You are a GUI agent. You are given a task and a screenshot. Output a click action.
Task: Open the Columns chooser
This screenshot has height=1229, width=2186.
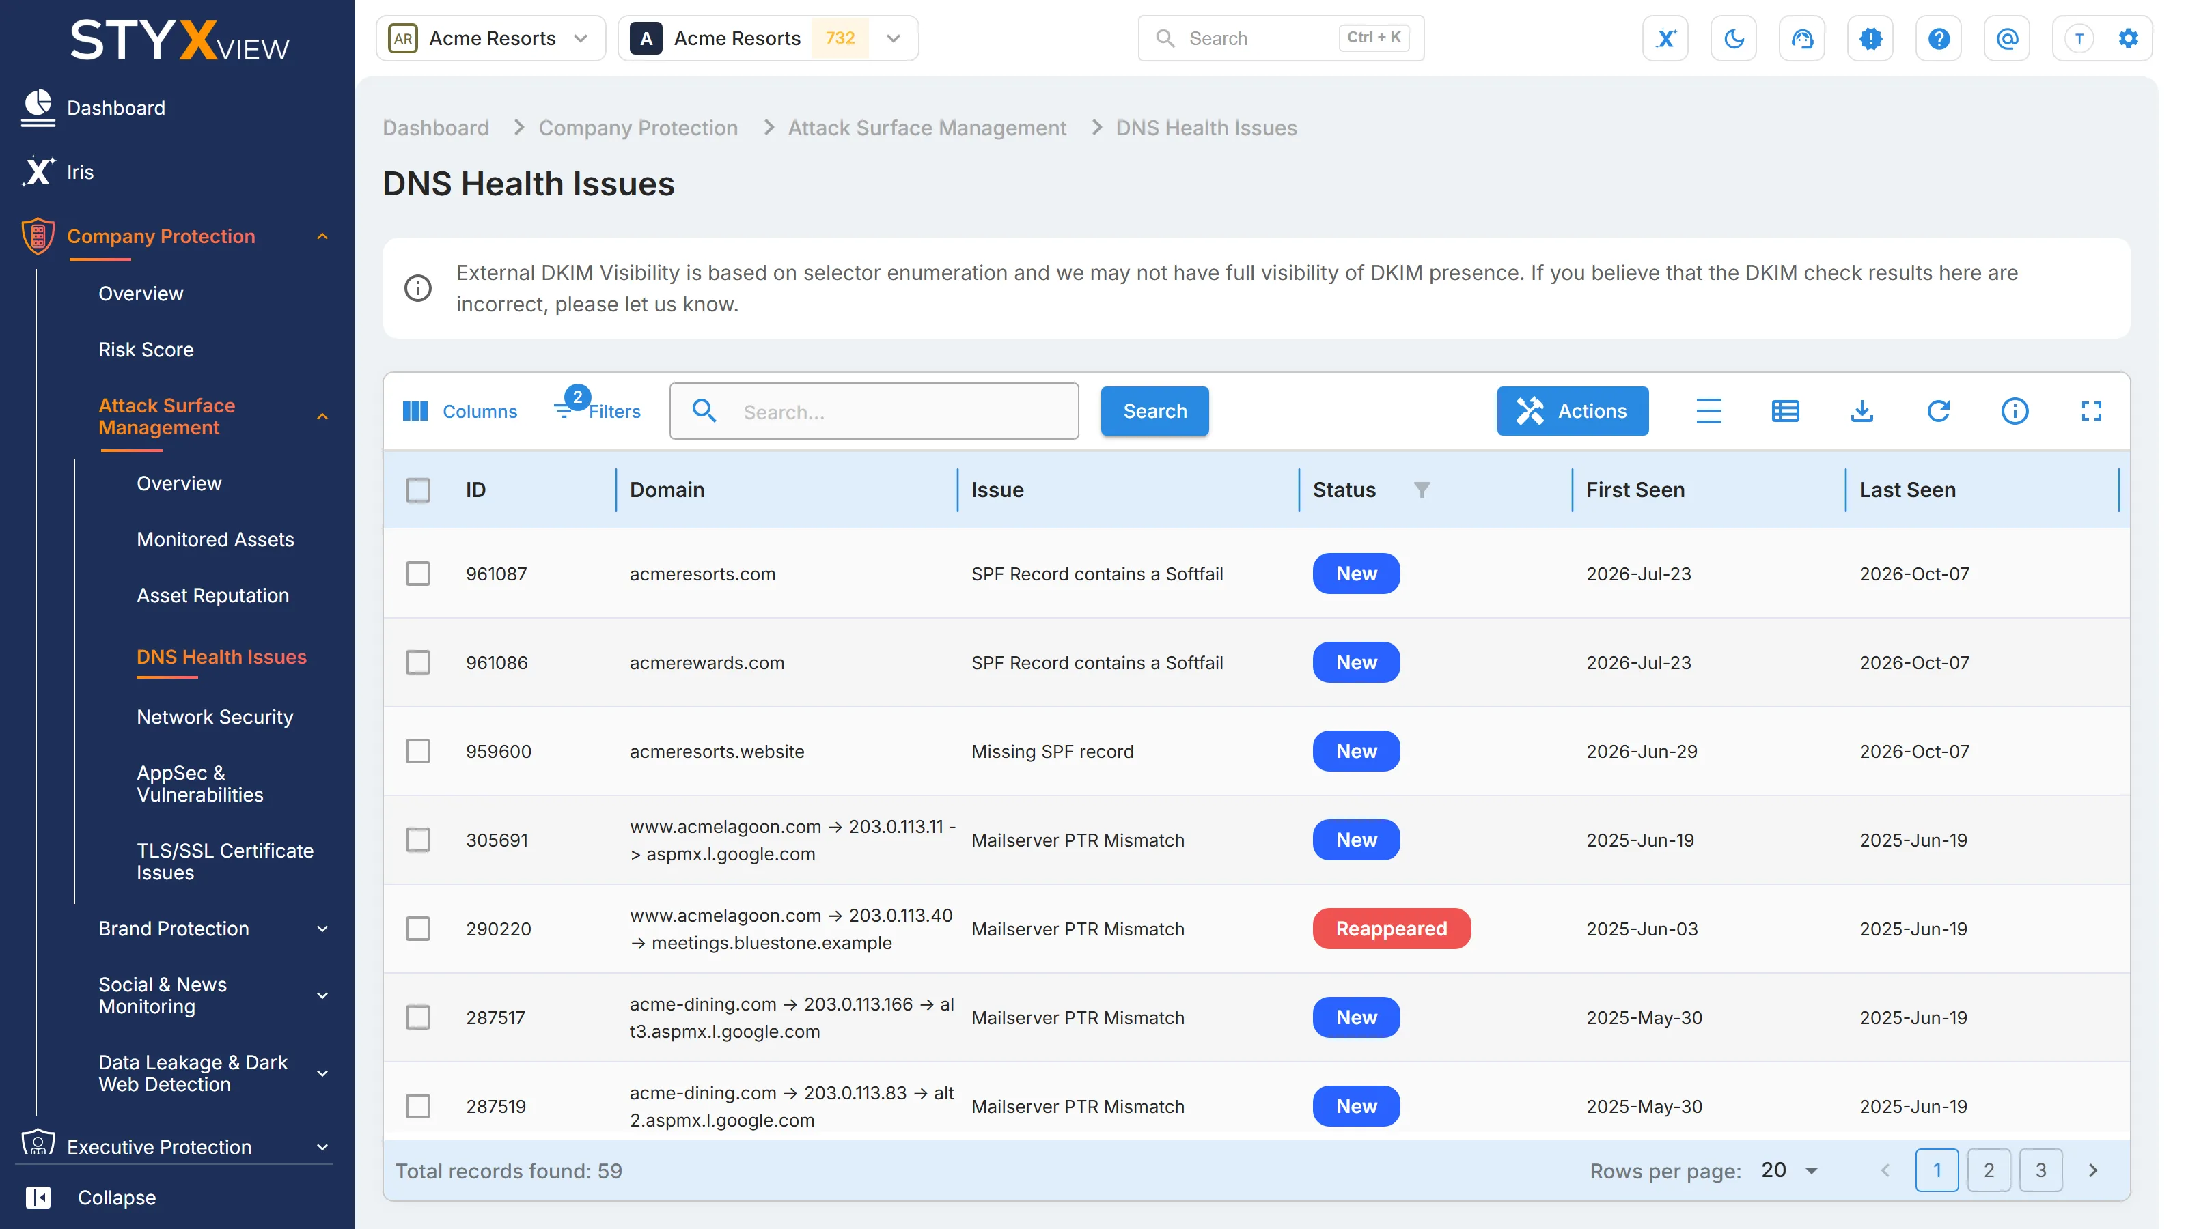pos(459,411)
